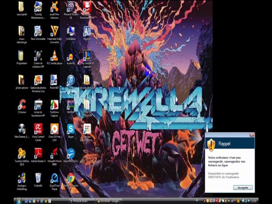Open Google Chrome desktop shortcut
Image resolution: width=272 pixels, height=204 pixels.
tap(71, 180)
